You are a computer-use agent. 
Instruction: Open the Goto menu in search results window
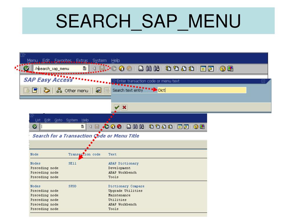[58, 120]
